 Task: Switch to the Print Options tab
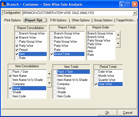click(x=13, y=20)
